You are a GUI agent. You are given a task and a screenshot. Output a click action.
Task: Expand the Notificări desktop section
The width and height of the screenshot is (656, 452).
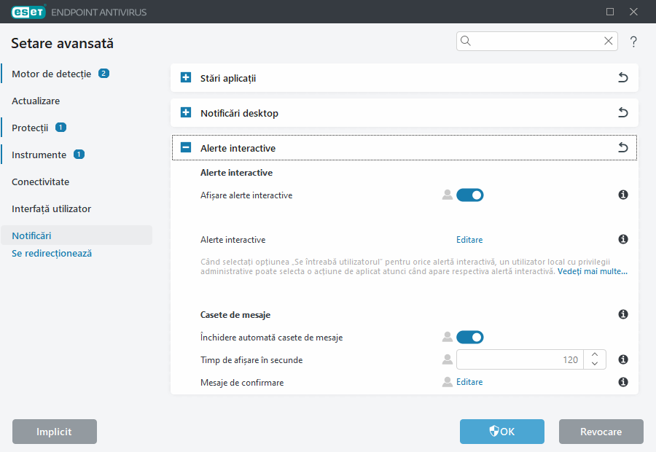[186, 113]
